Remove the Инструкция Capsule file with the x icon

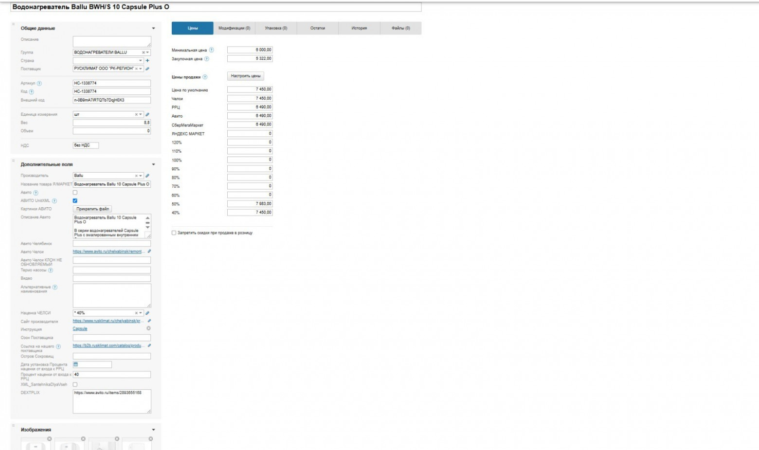tap(148, 328)
